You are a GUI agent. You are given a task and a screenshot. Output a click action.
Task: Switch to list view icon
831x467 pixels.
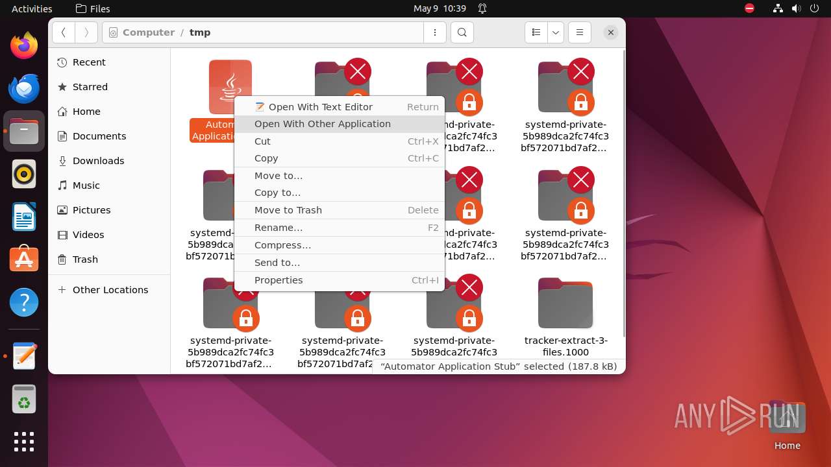click(536, 32)
